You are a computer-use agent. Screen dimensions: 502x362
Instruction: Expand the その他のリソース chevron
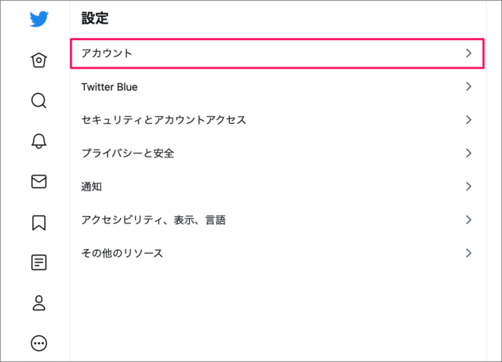(x=468, y=253)
